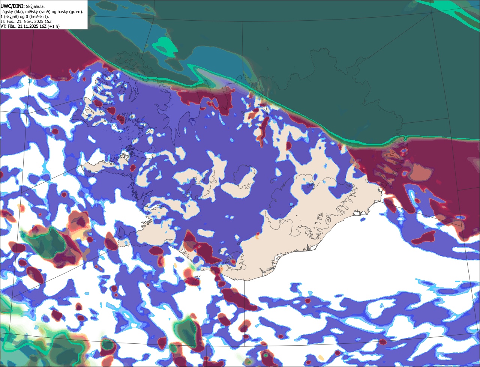Click the "VT: Fös.. 21.11.2025 16Z (+1 h)" line
480x367 pixels.
30,26
